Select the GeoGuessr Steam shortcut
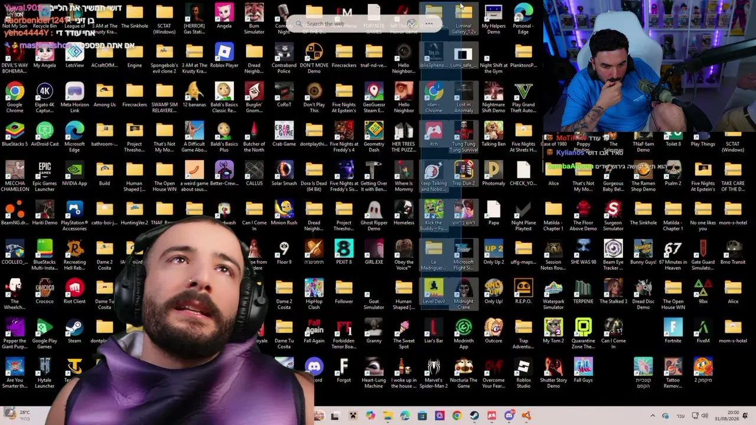 (374, 98)
